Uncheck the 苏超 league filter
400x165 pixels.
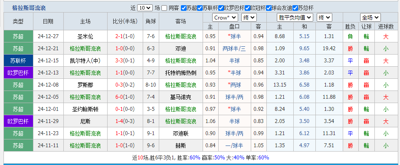[x=184, y=8]
